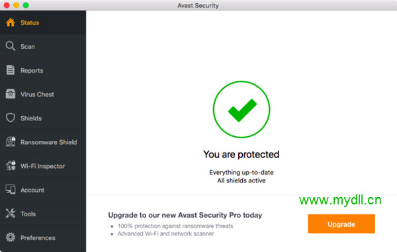Screen dimensions: 397x252
Task: Select the magnifying glass Scan icon
Action: pos(11,46)
